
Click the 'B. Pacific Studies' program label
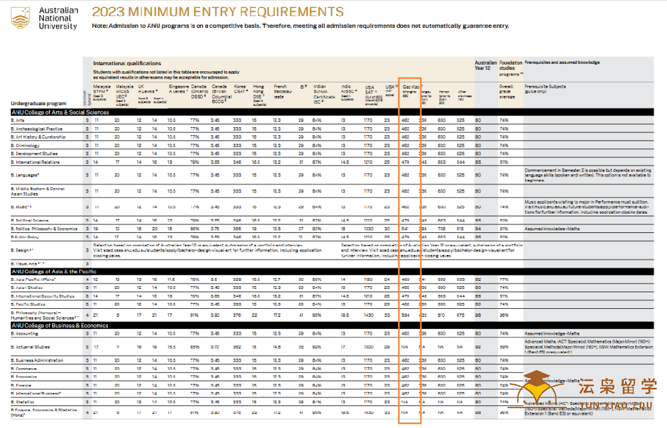[27, 304]
